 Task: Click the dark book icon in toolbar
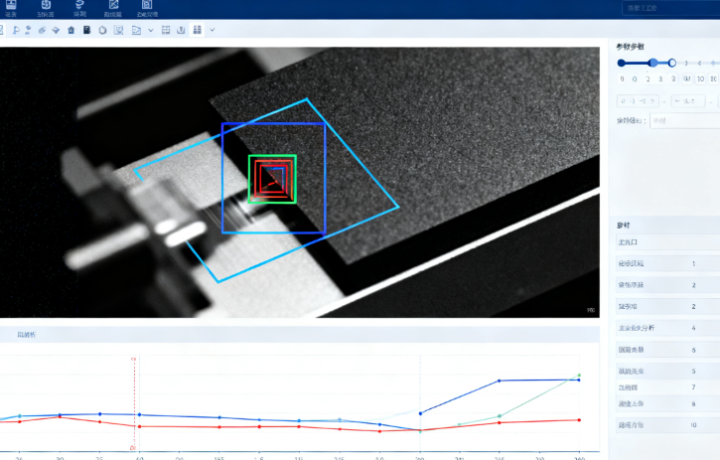click(87, 30)
